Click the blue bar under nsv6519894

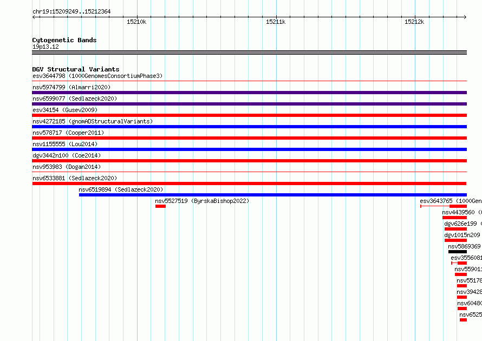[272, 195]
